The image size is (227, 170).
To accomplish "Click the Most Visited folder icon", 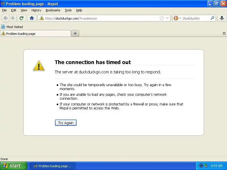I will (x=3, y=27).
